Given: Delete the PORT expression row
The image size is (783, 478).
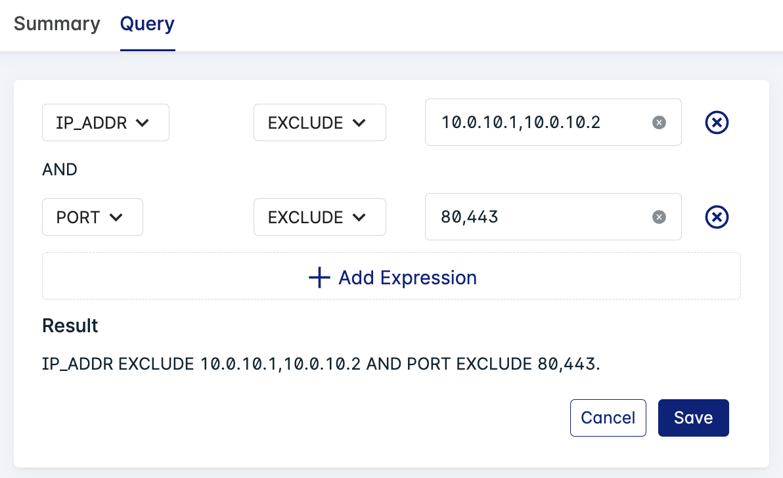Looking at the screenshot, I should click(717, 217).
